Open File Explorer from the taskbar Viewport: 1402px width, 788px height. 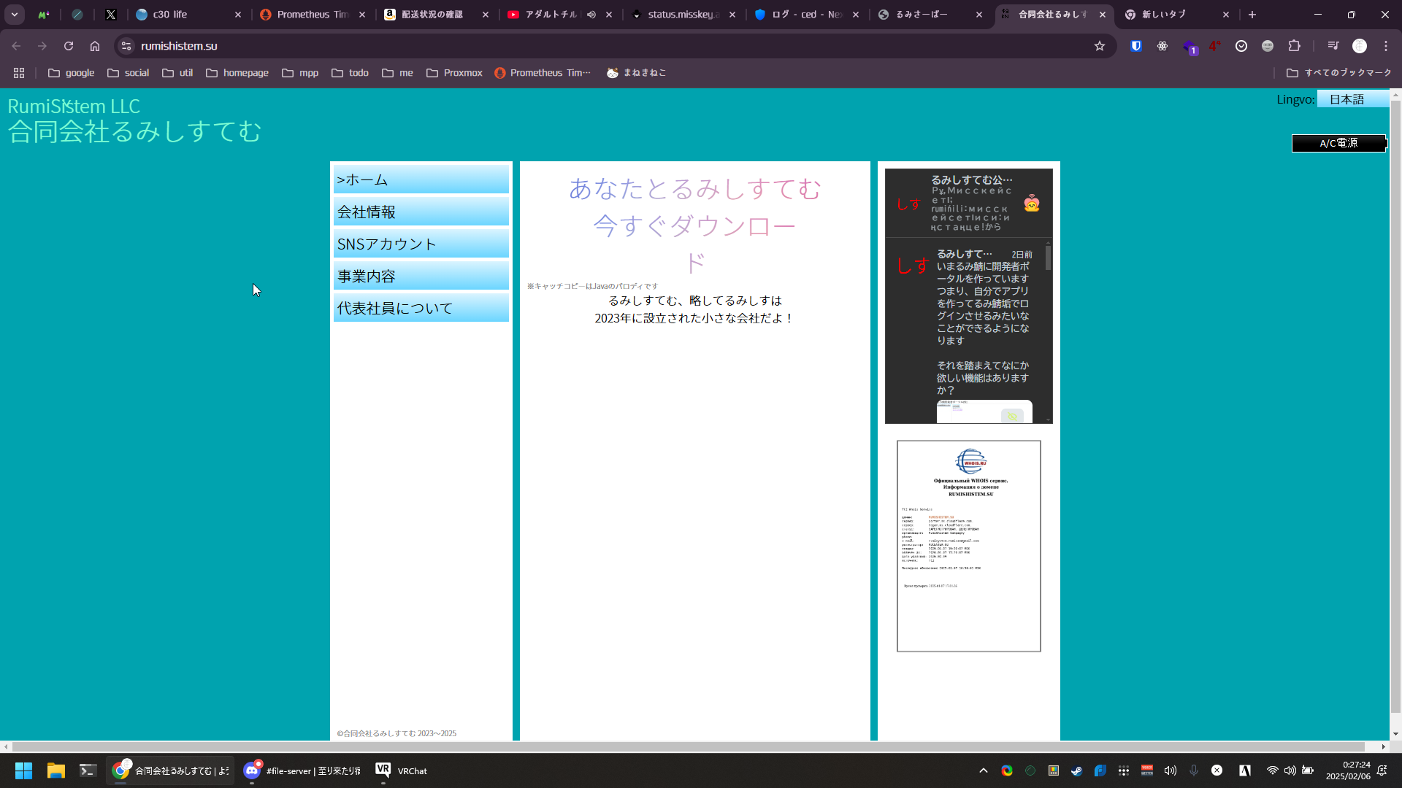[56, 770]
